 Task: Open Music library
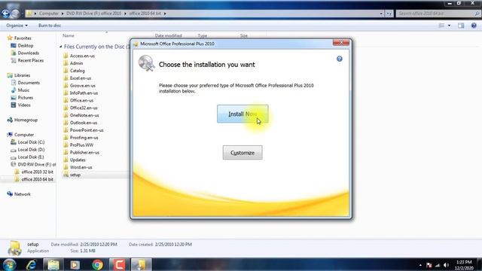23,90
